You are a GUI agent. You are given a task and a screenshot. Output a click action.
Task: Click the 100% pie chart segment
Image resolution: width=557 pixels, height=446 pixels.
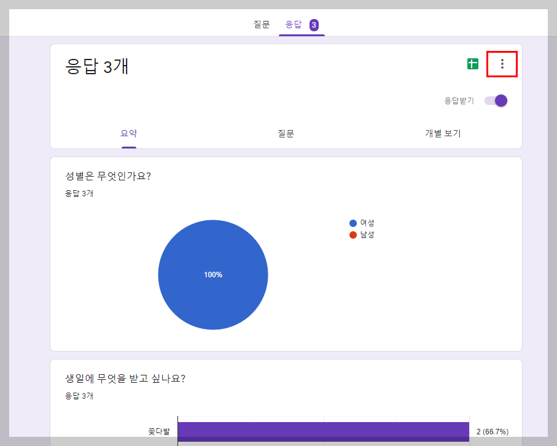[x=213, y=275]
